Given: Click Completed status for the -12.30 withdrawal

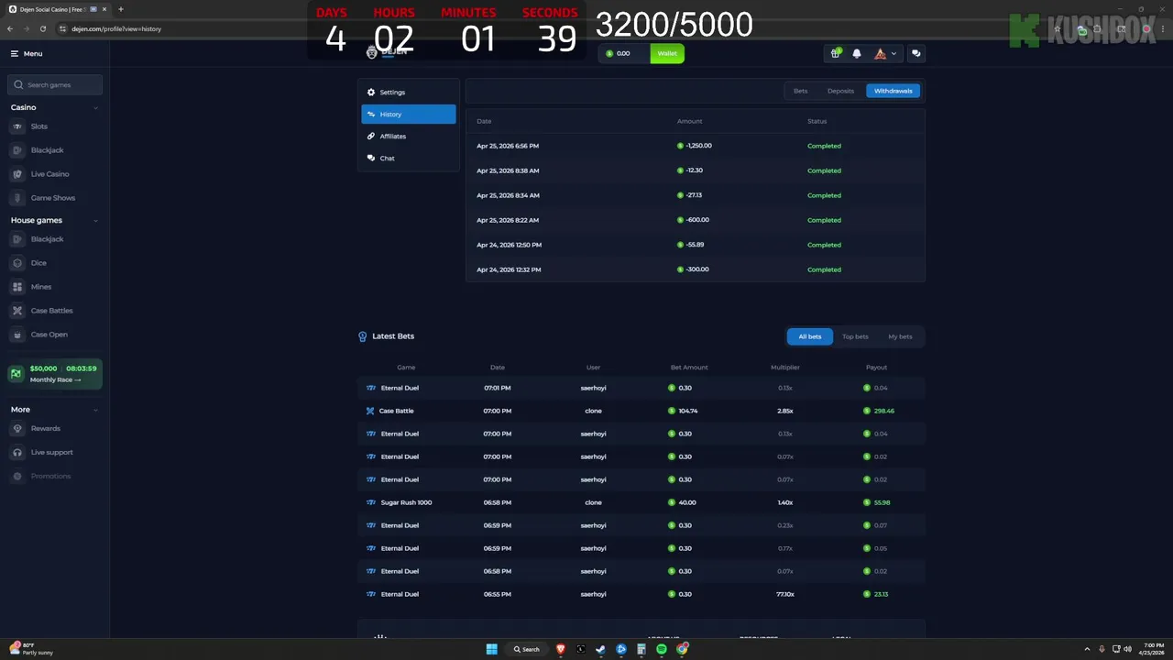Looking at the screenshot, I should [x=824, y=170].
